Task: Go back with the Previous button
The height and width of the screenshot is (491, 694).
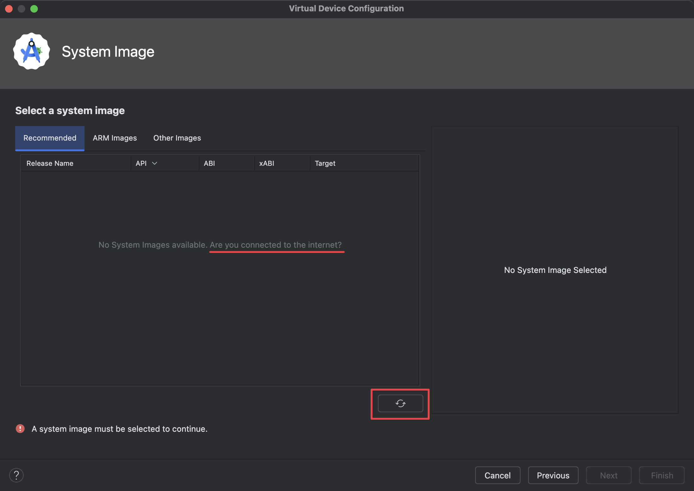Action: tap(553, 475)
